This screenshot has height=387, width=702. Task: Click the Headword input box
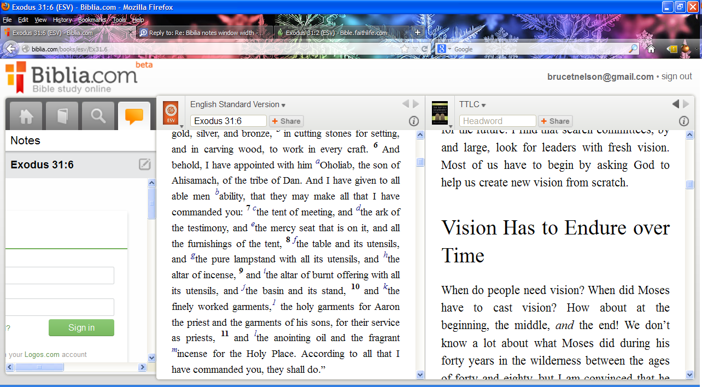tap(498, 121)
